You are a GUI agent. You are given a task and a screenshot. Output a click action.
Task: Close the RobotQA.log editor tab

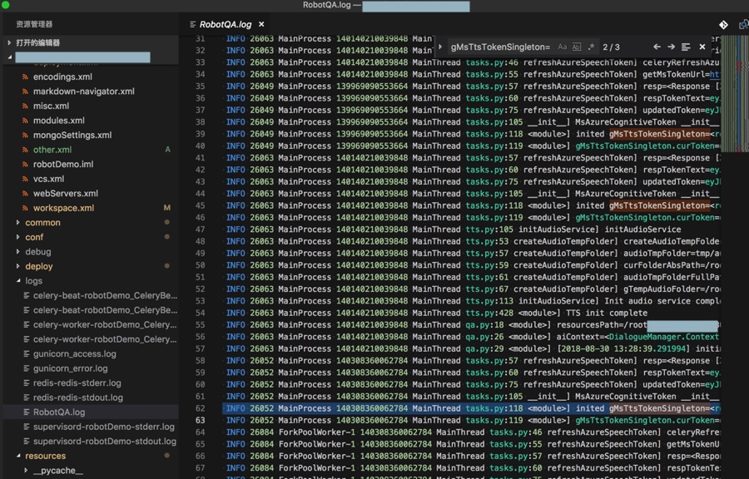tap(261, 25)
